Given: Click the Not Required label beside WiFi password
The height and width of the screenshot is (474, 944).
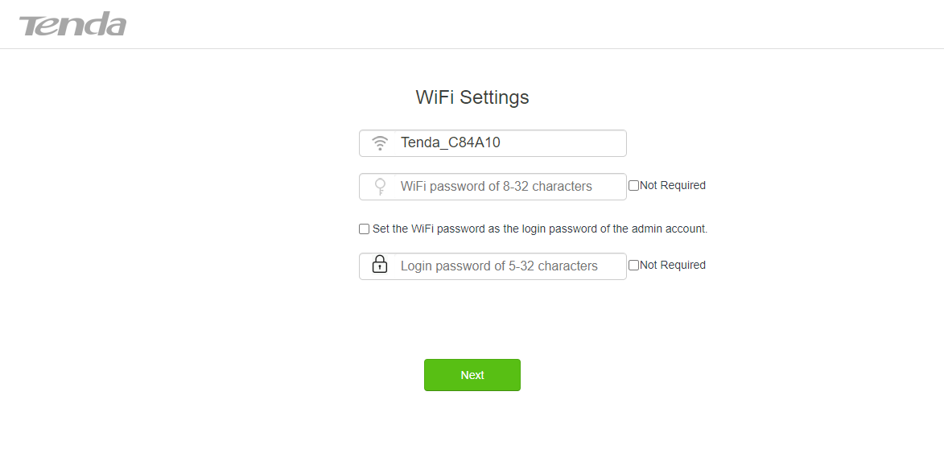Looking at the screenshot, I should (673, 186).
